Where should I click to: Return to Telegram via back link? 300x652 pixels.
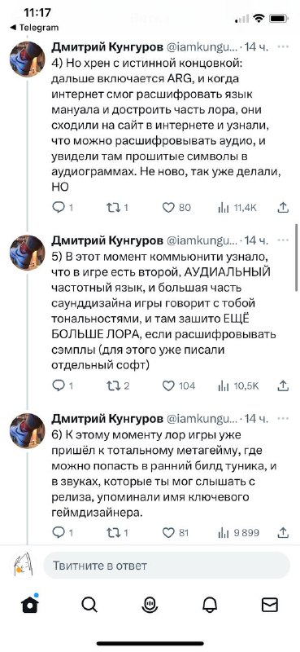point(34,28)
